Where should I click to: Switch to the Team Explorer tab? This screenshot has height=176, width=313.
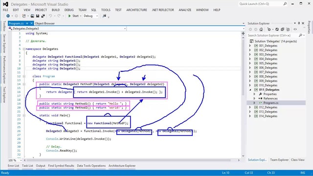point(279,160)
